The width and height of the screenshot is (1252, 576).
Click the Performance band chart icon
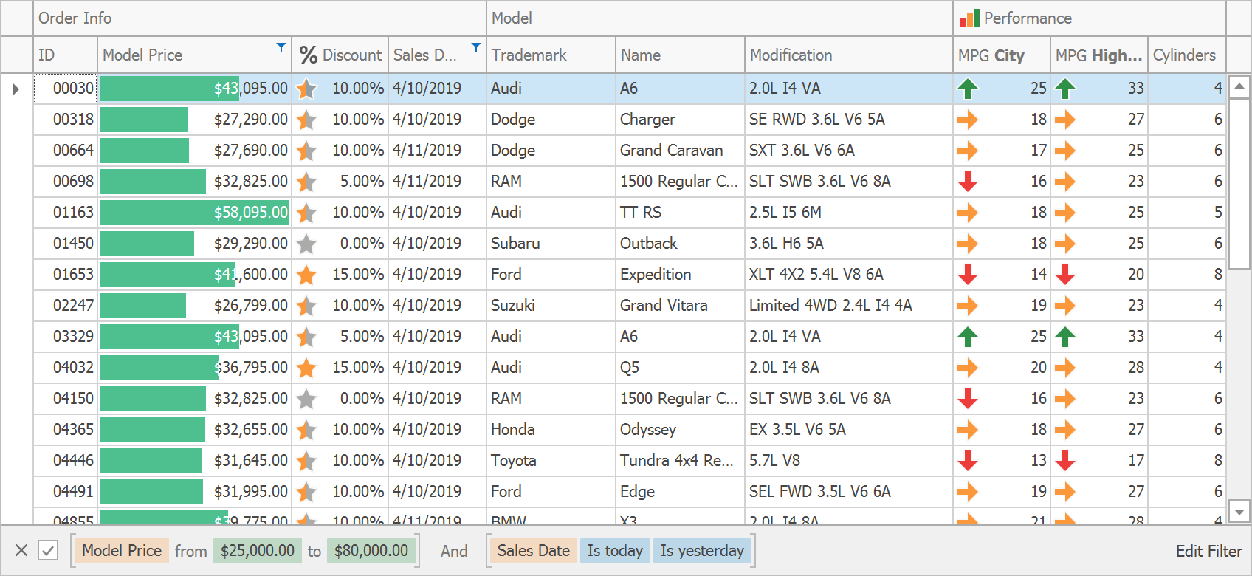(969, 18)
